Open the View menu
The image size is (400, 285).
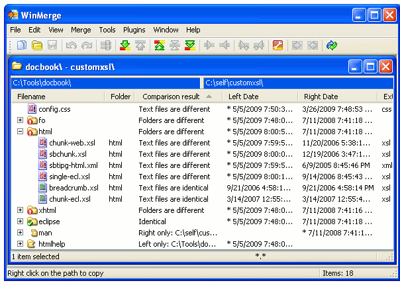point(56,30)
